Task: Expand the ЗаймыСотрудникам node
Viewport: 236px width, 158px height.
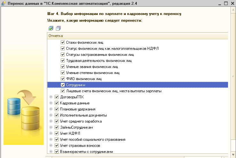Action: pyautogui.click(x=51, y=127)
